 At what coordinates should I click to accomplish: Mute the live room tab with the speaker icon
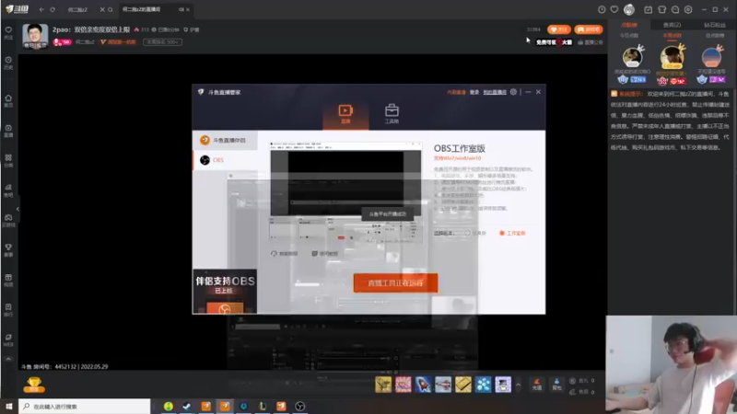181,9
